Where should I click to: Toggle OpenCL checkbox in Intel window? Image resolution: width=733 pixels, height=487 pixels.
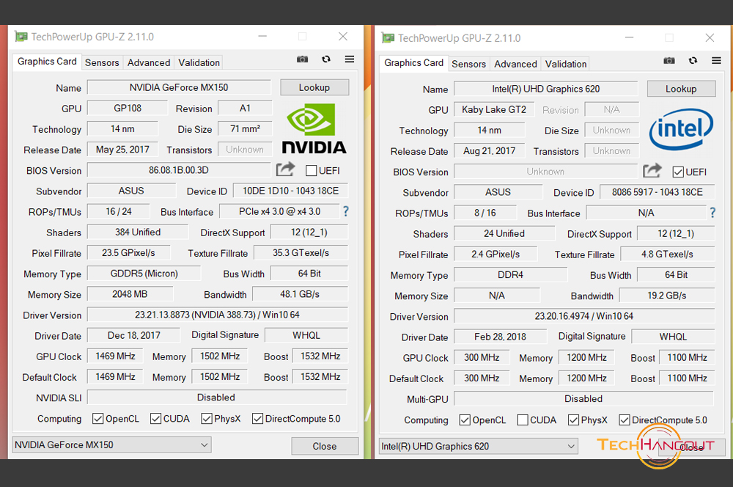click(x=465, y=420)
